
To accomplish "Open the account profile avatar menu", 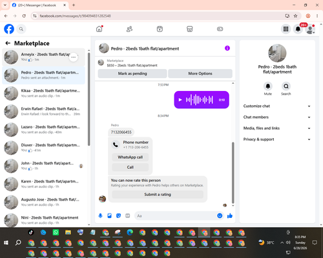I will point(310,29).
